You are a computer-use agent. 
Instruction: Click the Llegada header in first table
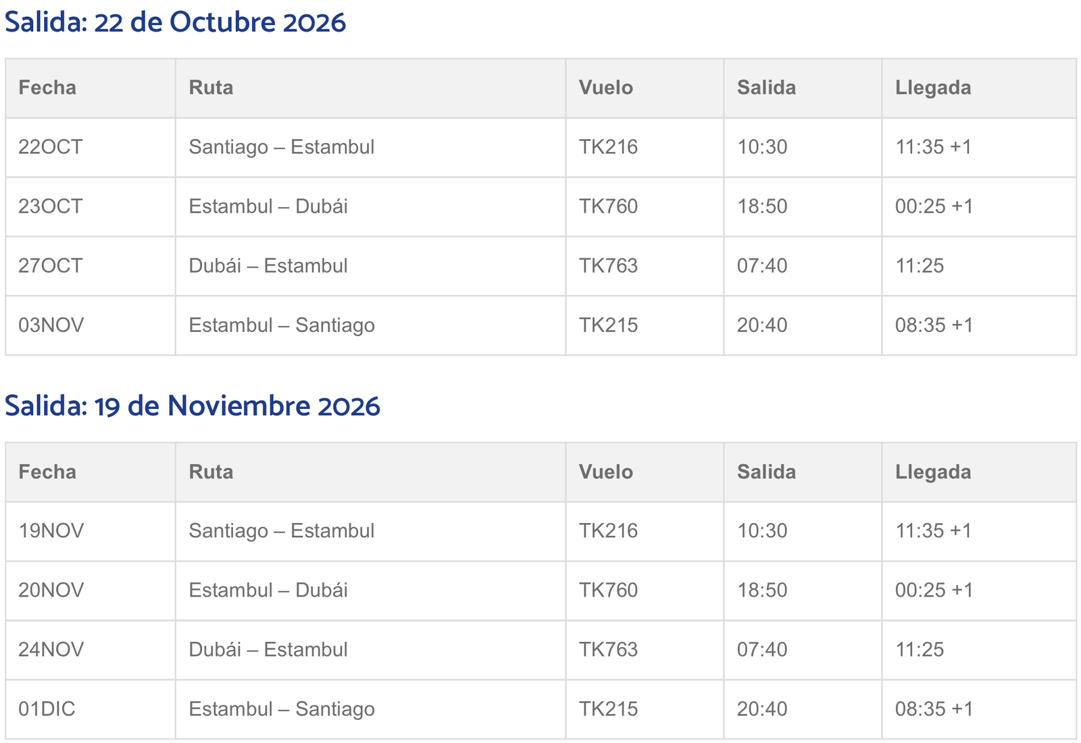coord(933,88)
